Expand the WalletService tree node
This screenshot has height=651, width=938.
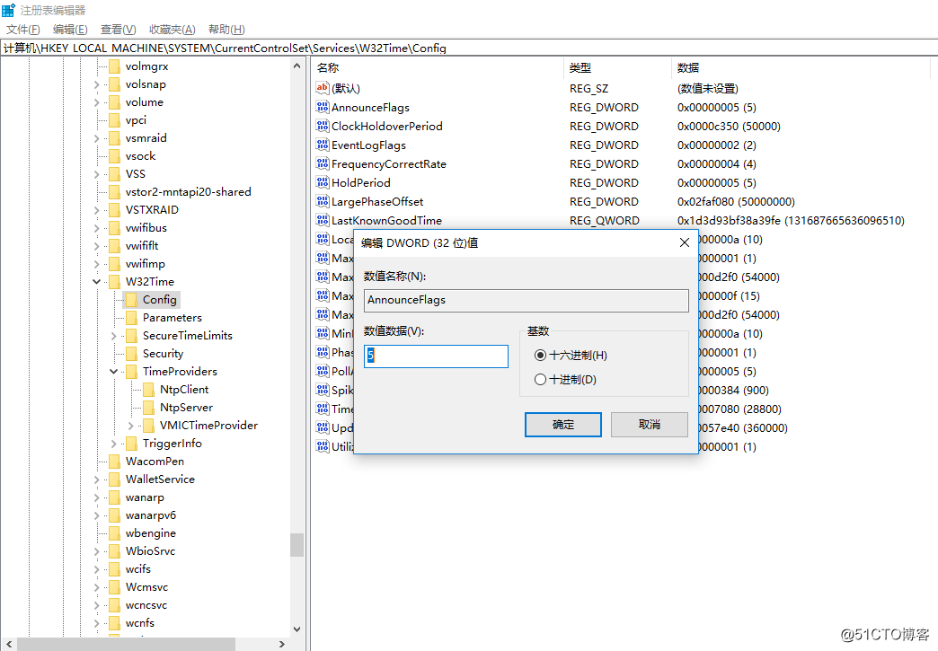coord(97,479)
